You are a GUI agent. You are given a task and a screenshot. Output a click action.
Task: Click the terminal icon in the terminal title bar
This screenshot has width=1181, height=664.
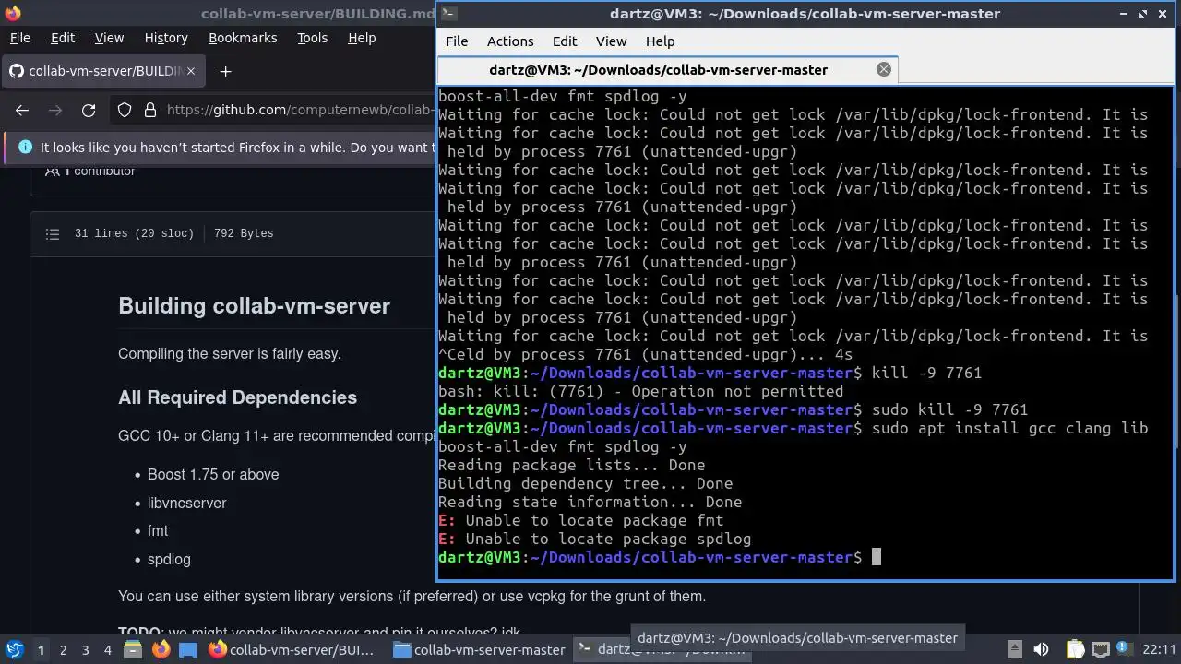tap(447, 13)
